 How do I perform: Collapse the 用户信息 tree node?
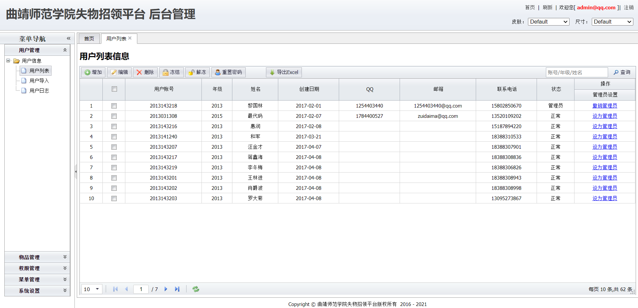pos(8,60)
